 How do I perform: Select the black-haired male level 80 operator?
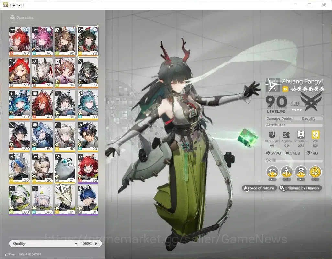point(19,136)
